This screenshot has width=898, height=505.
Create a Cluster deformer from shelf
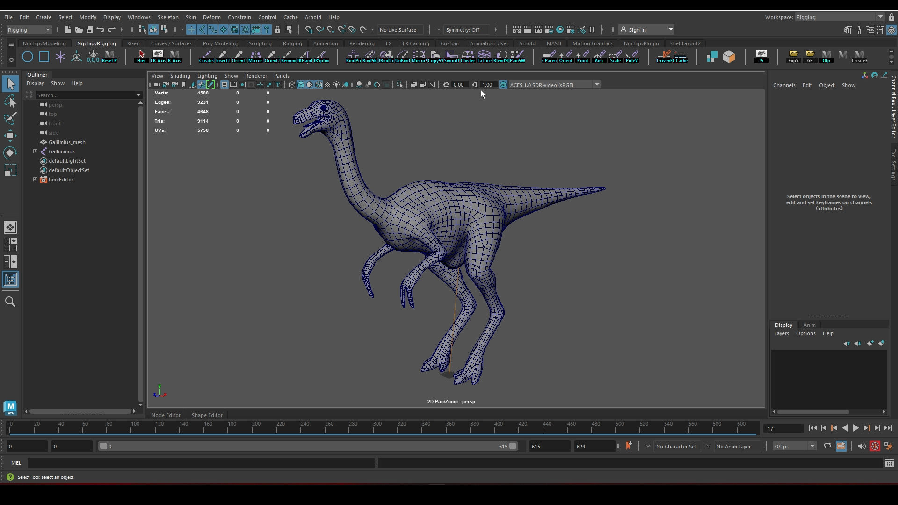pos(468,57)
